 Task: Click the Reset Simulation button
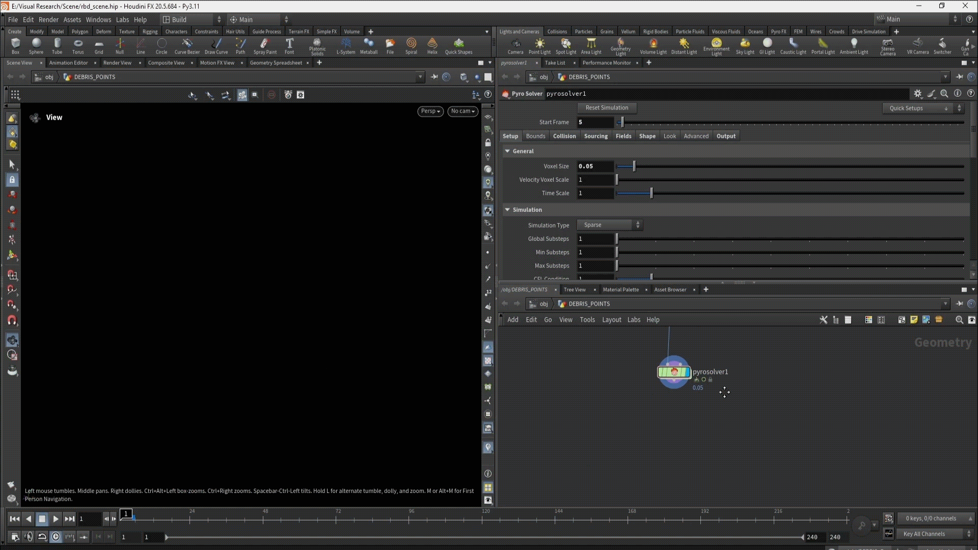coord(607,108)
